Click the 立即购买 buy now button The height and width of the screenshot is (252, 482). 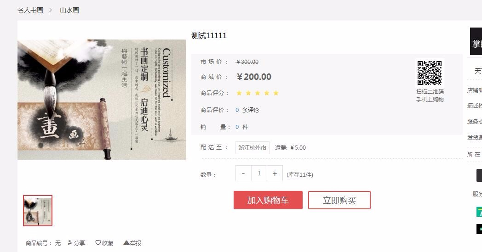pos(339,200)
